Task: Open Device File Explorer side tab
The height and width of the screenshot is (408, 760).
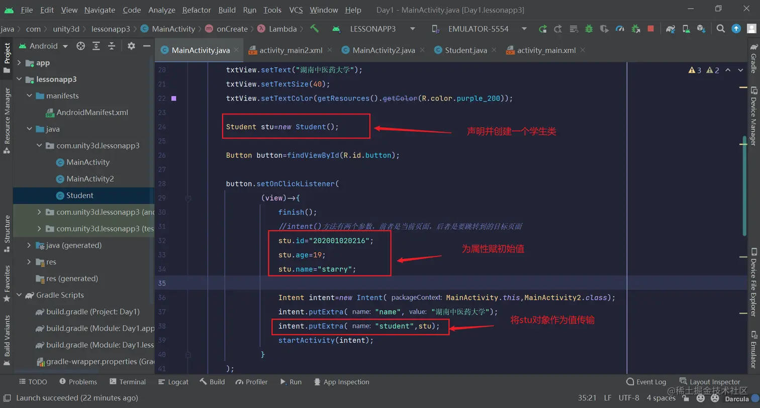Action: point(753,282)
